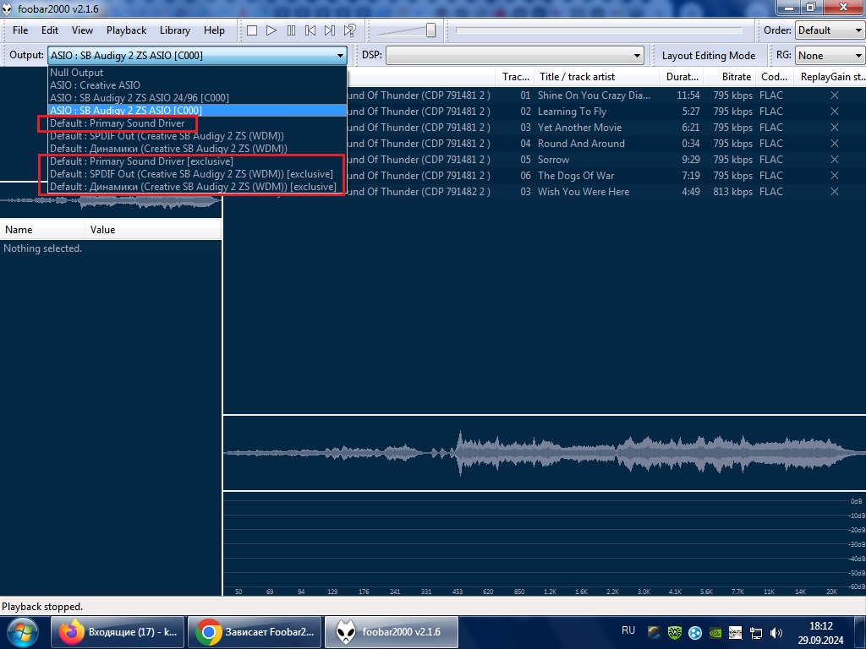Choose Default : Primary Sound Driver [exclusive]
The height and width of the screenshot is (649, 866).
[x=140, y=161]
